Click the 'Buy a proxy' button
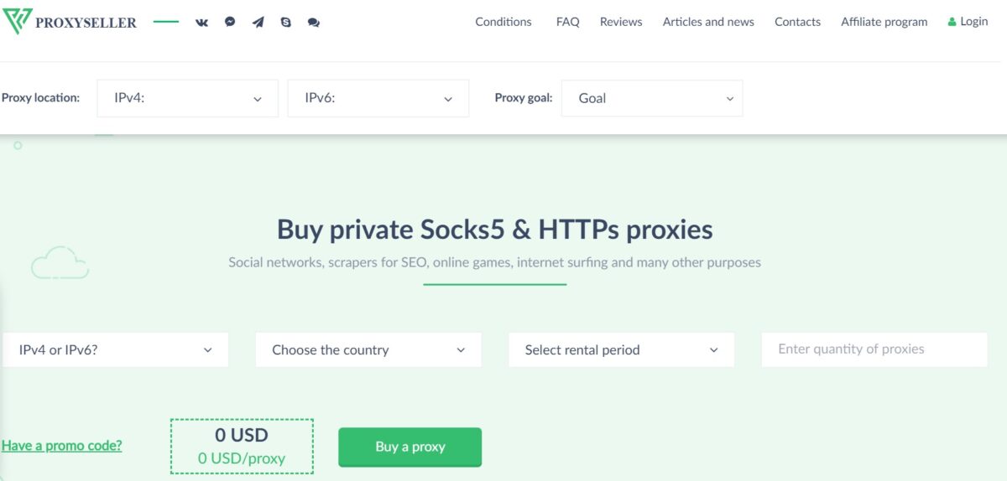The width and height of the screenshot is (1007, 481). 410,447
